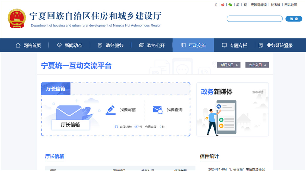Open the 专题专栏 navigation item
This screenshot has width=306, height=171.
[234, 45]
